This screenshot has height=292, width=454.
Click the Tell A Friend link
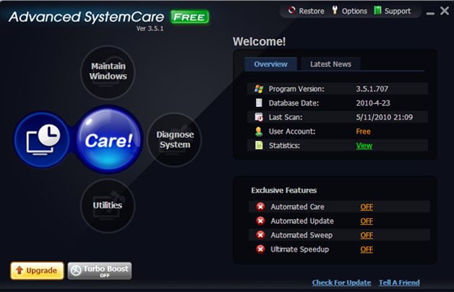coord(399,283)
